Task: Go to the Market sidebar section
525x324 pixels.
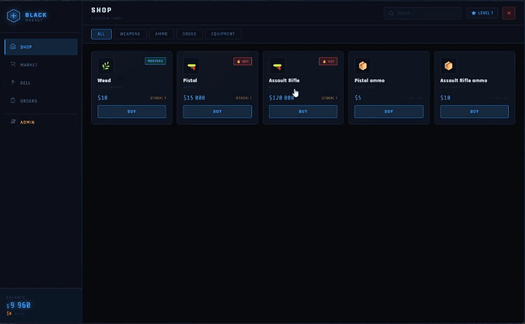Action: [41, 65]
